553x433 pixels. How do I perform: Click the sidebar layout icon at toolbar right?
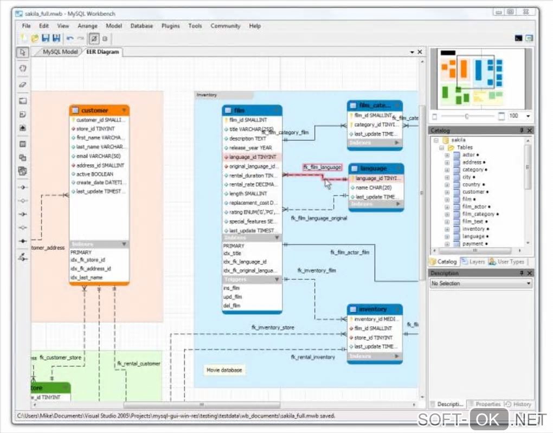(x=529, y=38)
